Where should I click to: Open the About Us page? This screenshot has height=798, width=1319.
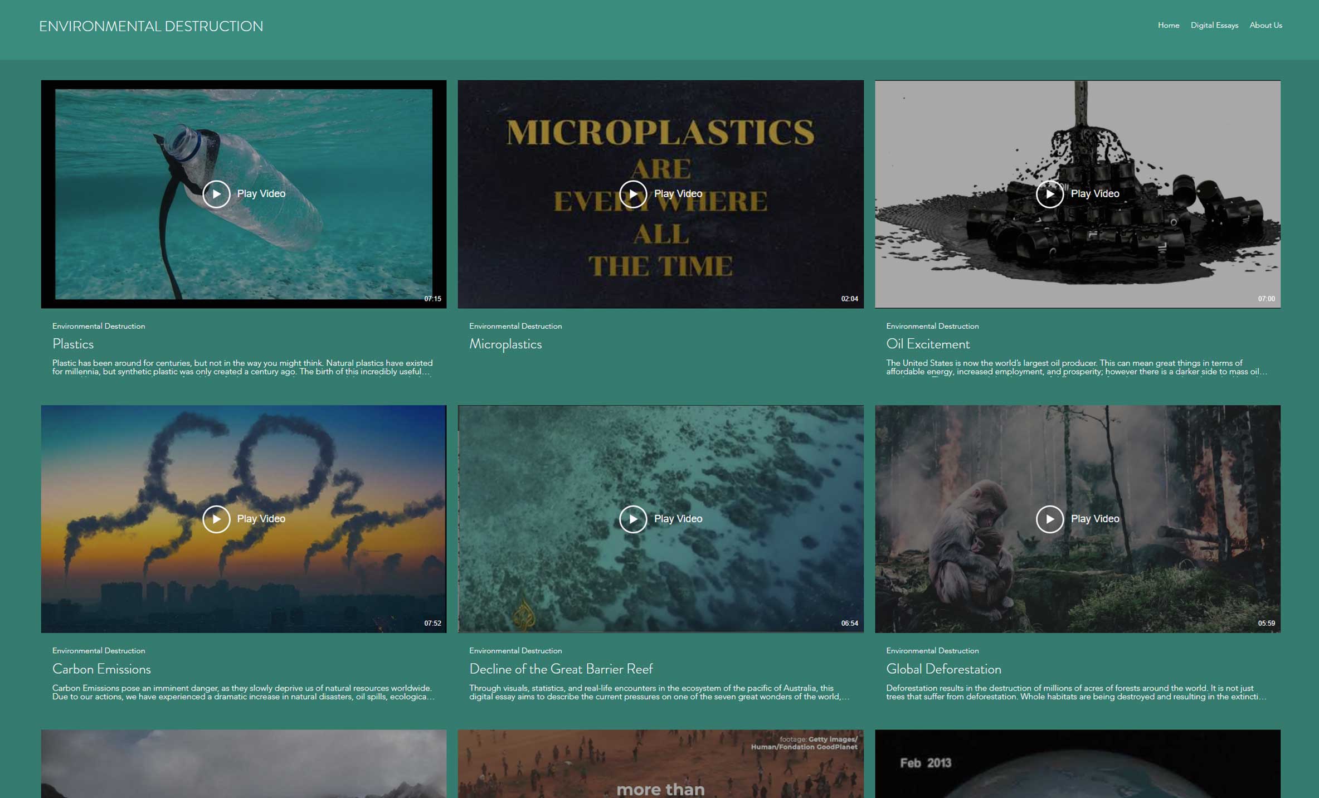[1265, 25]
